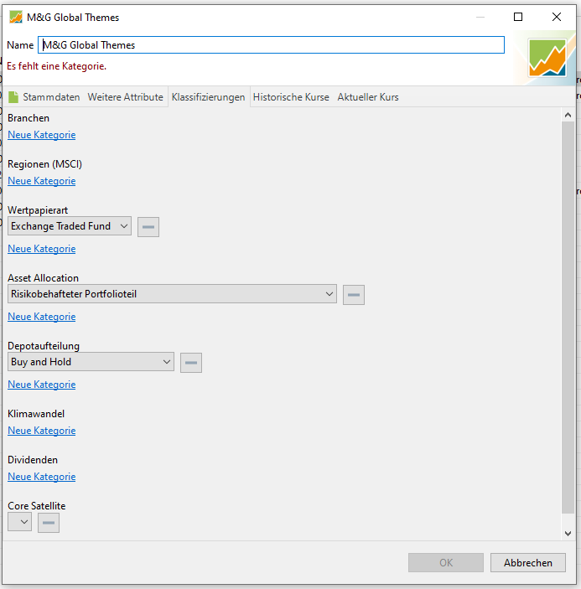Switch to the Stammdaten tab

[44, 97]
